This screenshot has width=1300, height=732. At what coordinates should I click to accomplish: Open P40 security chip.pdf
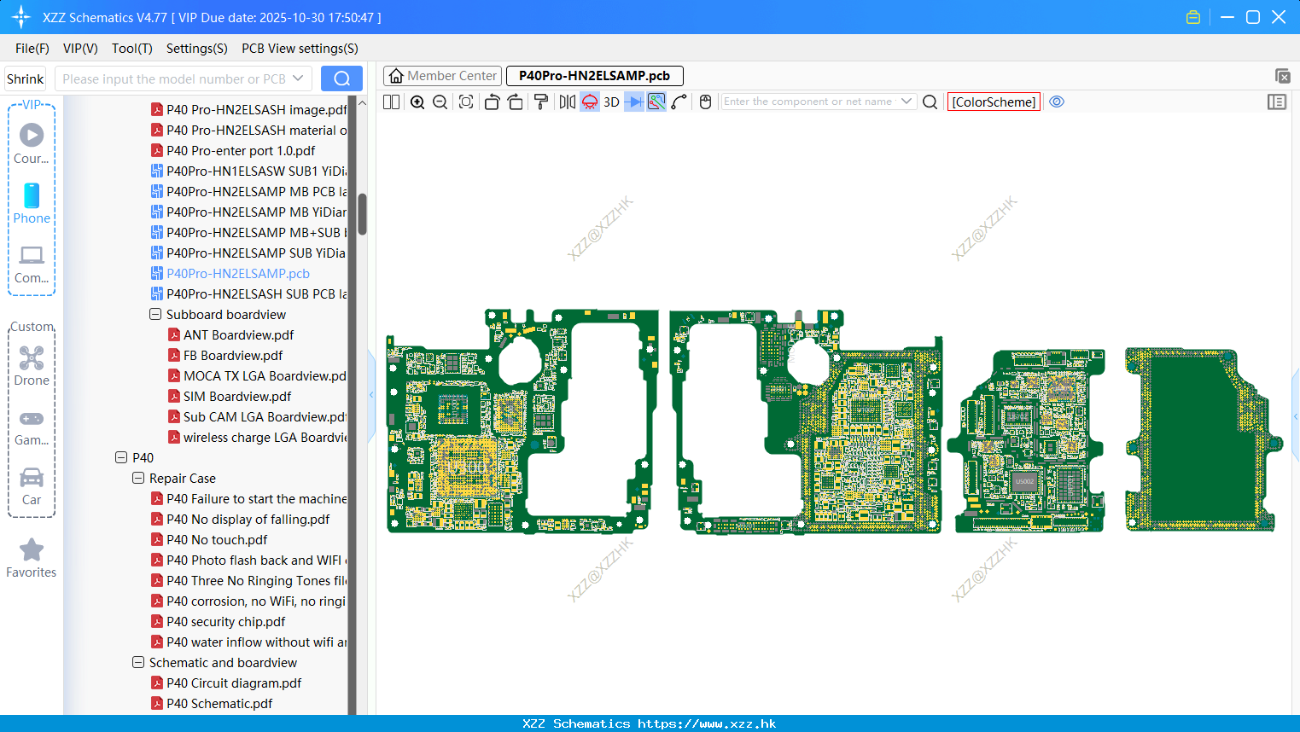coord(226,621)
